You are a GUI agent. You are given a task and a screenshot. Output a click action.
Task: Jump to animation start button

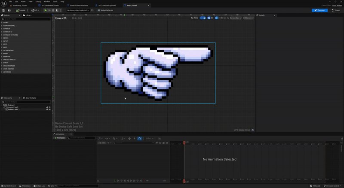click(118, 181)
